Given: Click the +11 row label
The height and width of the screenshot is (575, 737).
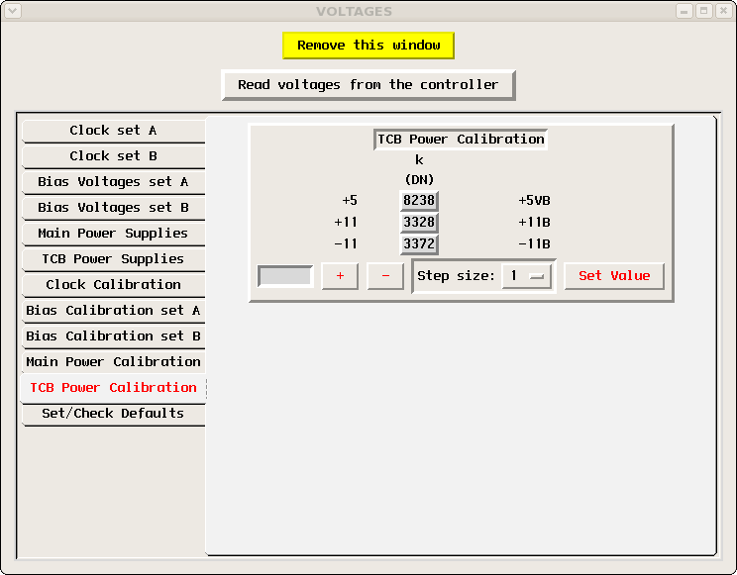Looking at the screenshot, I should 346,223.
